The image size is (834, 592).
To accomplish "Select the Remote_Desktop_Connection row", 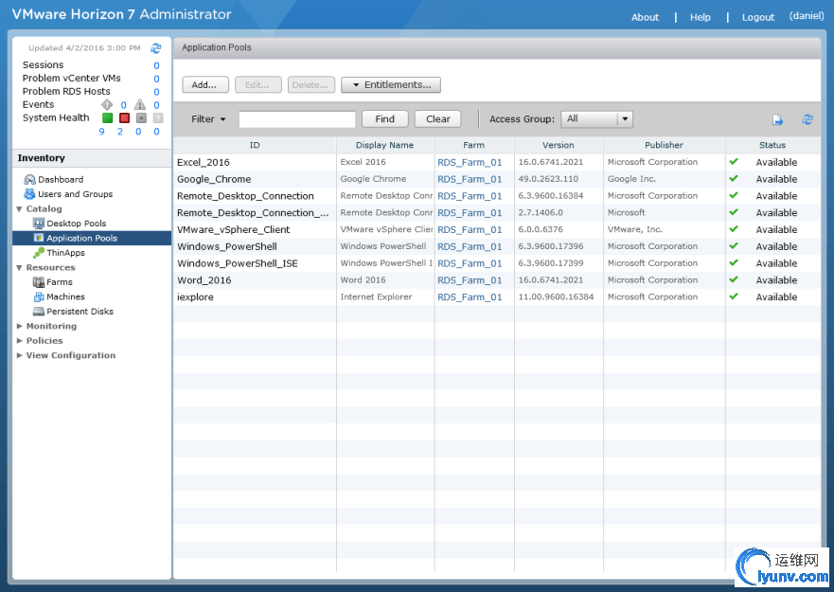I will (x=497, y=196).
